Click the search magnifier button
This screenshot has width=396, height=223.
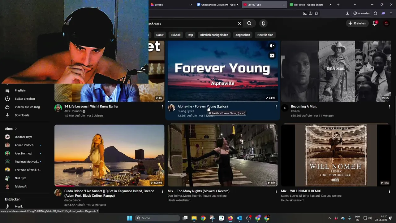[x=249, y=23]
